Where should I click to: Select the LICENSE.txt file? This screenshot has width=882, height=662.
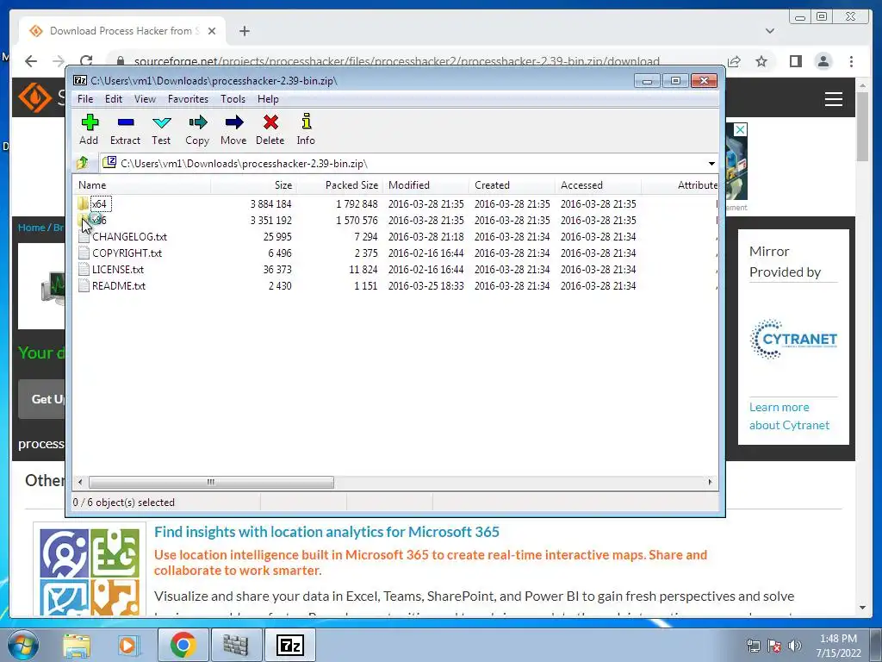117,270
